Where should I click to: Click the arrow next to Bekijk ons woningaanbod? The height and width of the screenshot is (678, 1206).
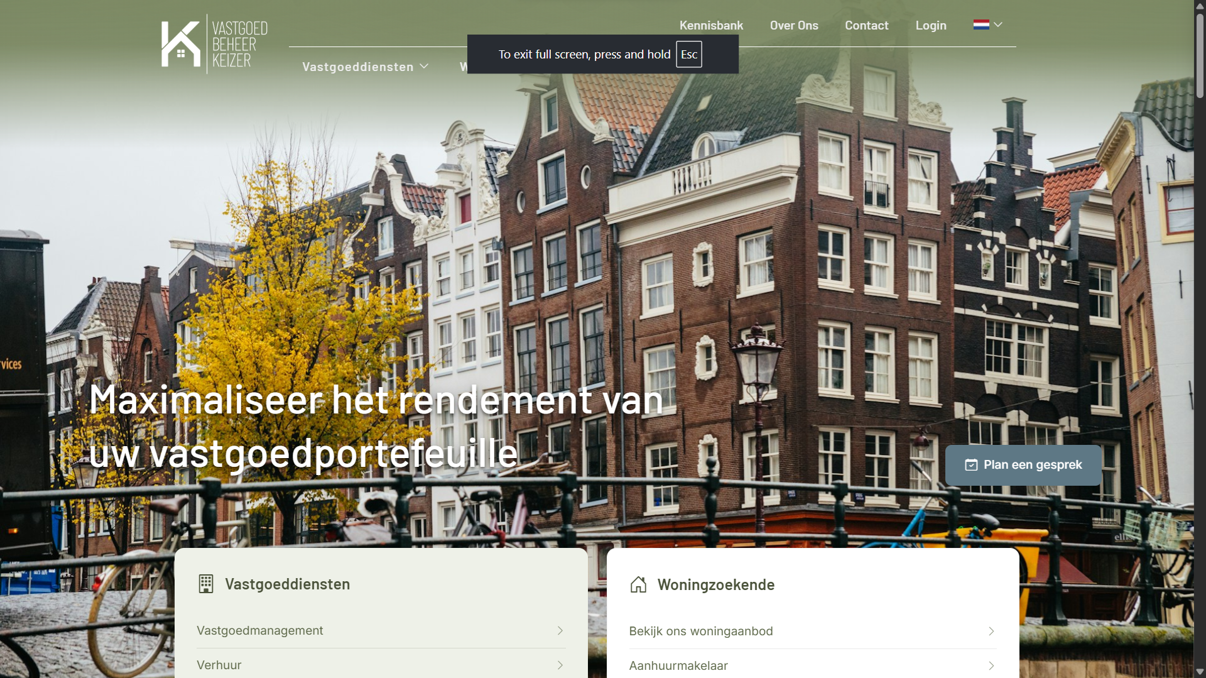991,631
